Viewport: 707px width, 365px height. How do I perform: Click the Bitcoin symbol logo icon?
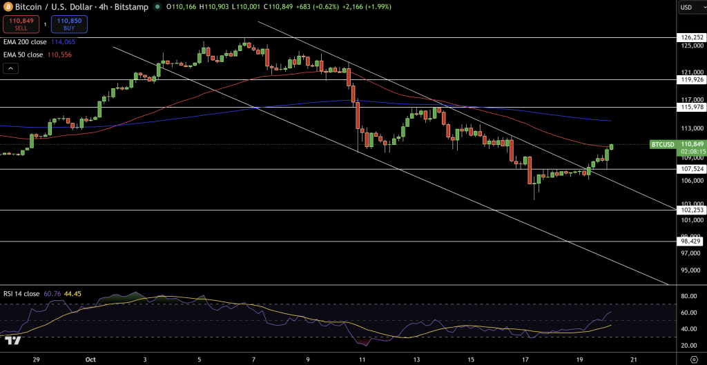(x=6, y=6)
